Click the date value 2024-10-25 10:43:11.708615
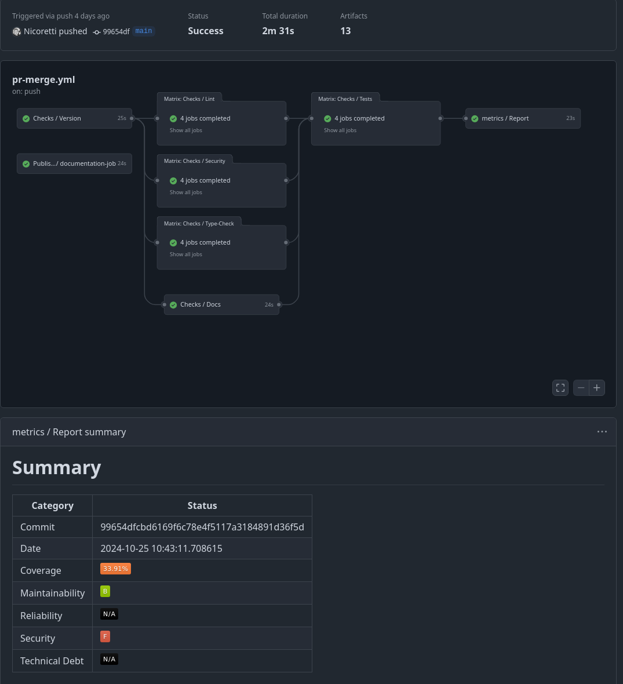This screenshot has width=623, height=684. tap(162, 548)
